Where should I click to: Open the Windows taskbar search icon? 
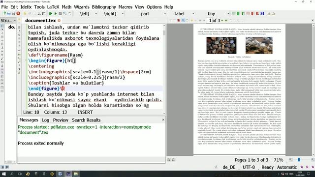tap(12, 174)
